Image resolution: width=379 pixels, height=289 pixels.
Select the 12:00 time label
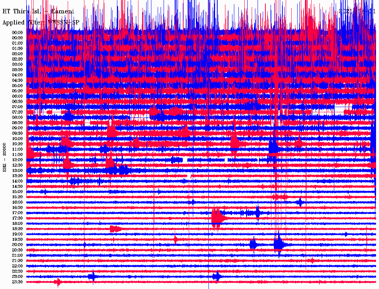click(x=17, y=160)
